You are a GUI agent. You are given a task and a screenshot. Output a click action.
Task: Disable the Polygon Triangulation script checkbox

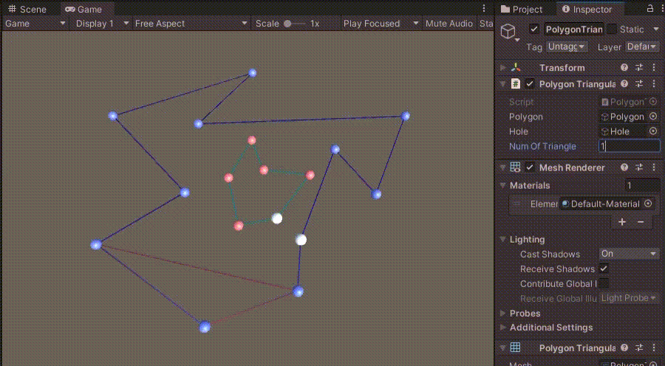[x=530, y=84]
